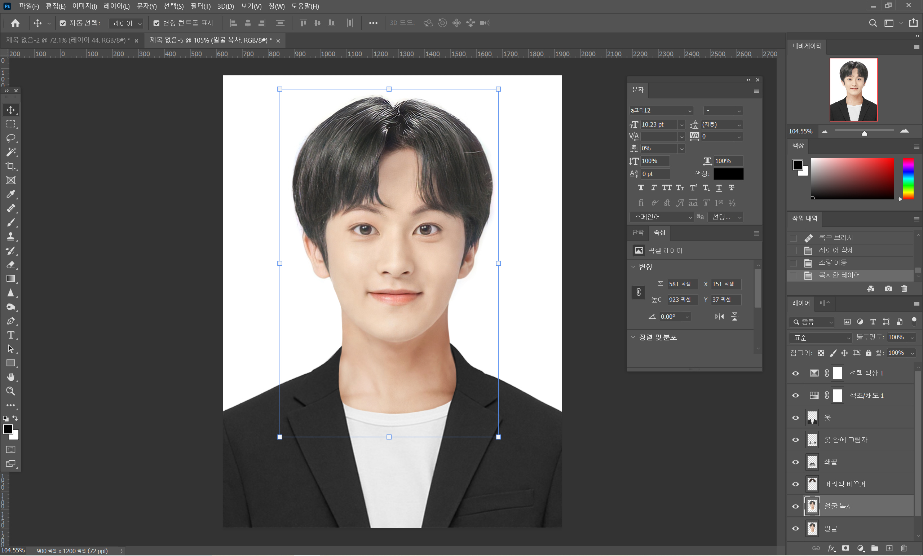Toggle 변형 컨트롤 표시 checkbox
Screen dimensions: 923x556
click(156, 23)
